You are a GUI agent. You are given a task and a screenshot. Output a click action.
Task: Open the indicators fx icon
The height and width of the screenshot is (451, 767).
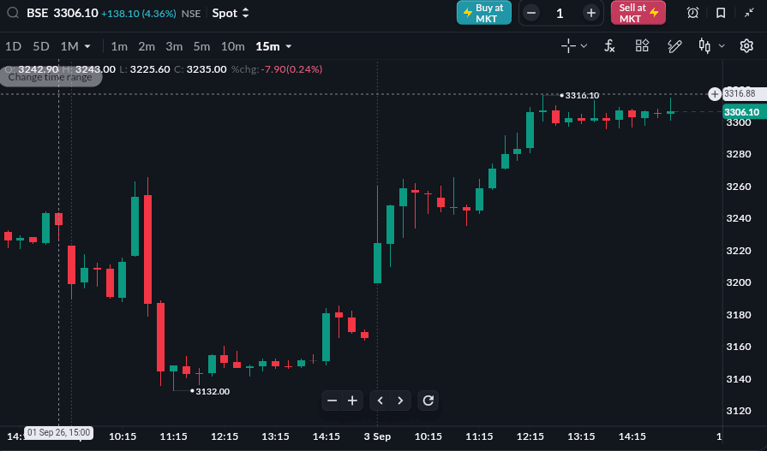pos(609,46)
